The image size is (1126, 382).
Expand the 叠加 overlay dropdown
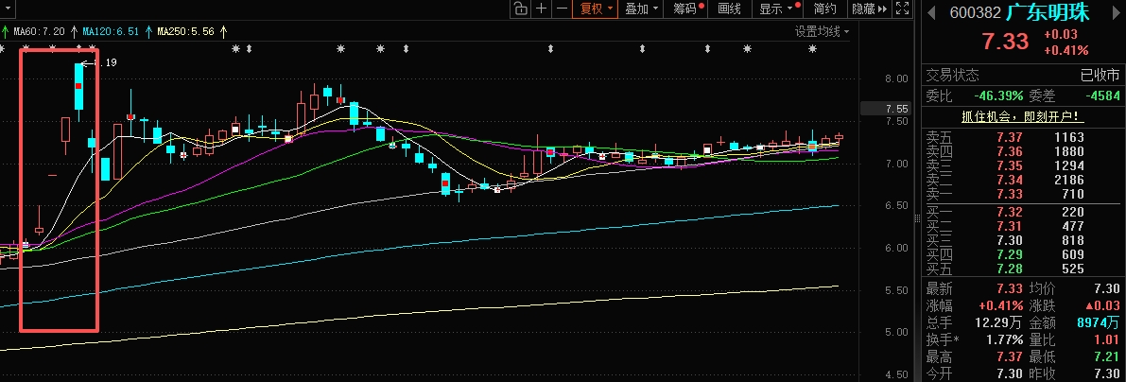tap(642, 9)
